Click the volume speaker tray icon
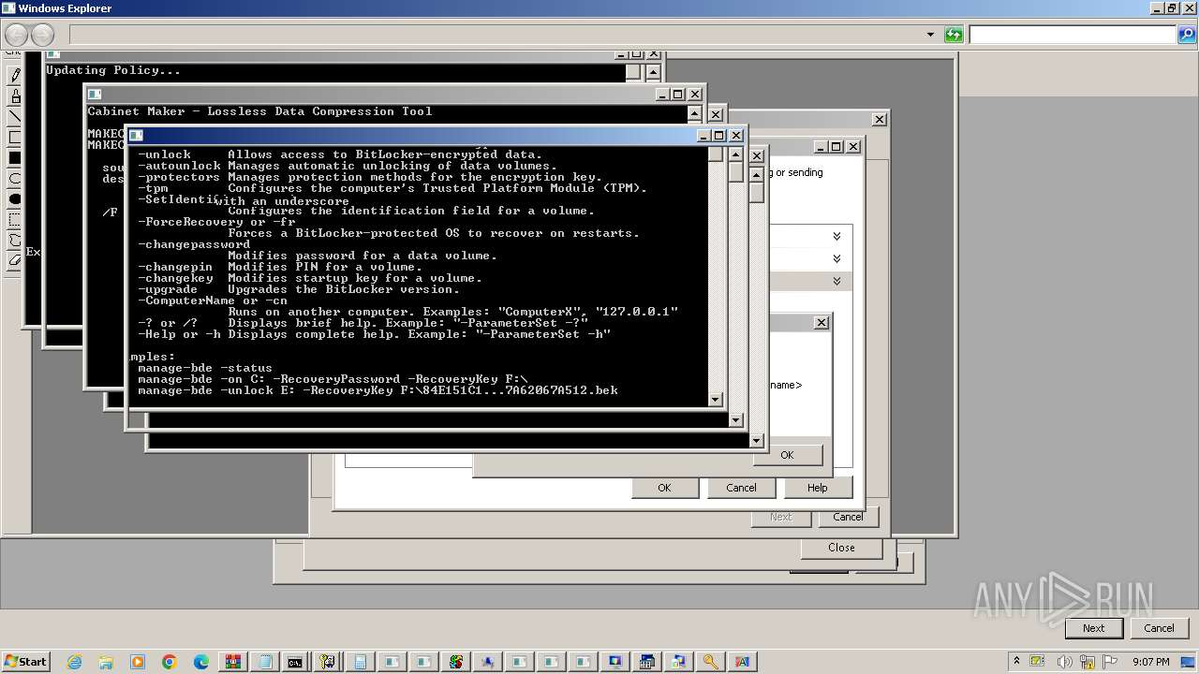Image resolution: width=1199 pixels, height=674 pixels. point(1064,661)
